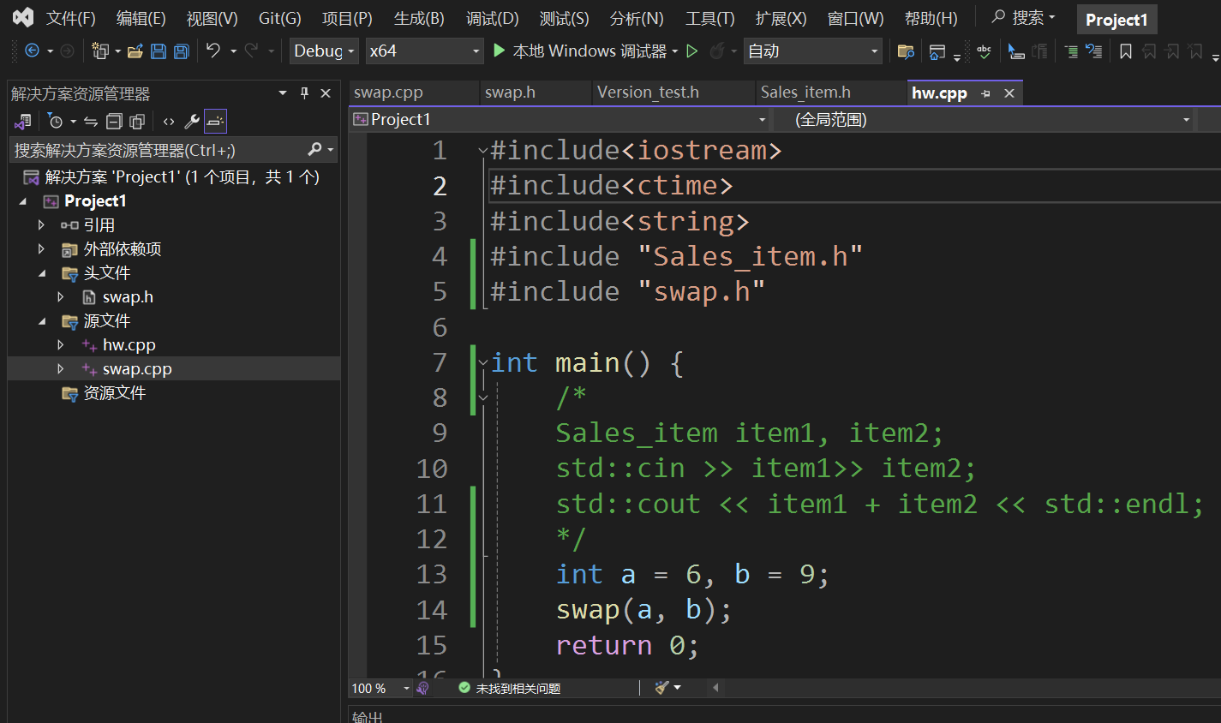Pin the Solution Explorer panel with the pushpin
Screen dimensions: 1221x723
(x=304, y=93)
